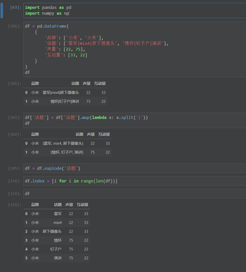Click 话题 column header in output [101]

pos(75,83)
